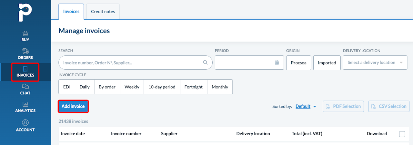Select the Weekly invoice cycle
The image size is (413, 145).
132,87
